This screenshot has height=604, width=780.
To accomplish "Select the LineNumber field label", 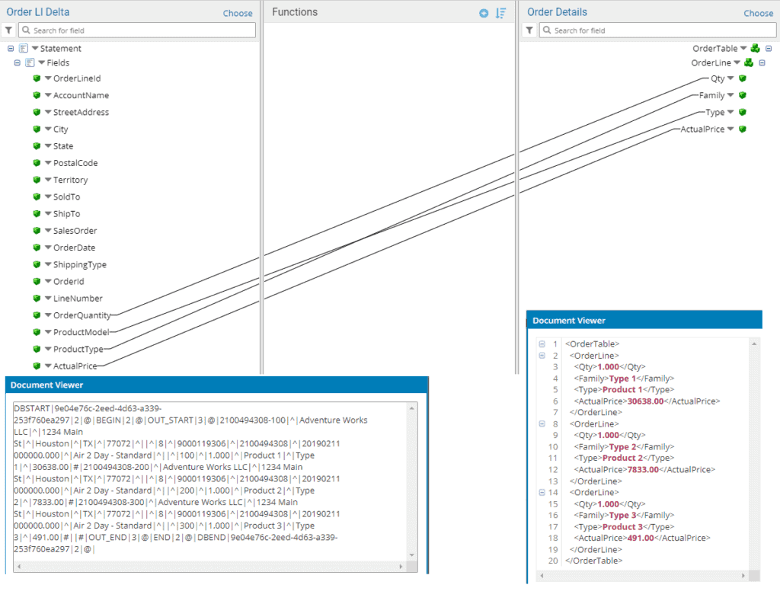I will point(78,298).
